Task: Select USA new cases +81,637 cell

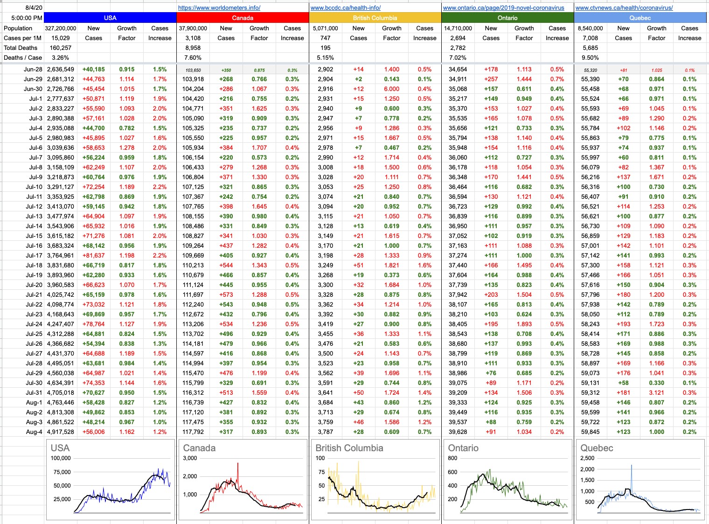Action: 94,255
